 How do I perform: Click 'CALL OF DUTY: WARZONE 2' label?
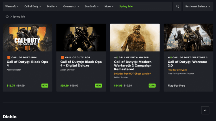(x=190, y=57)
